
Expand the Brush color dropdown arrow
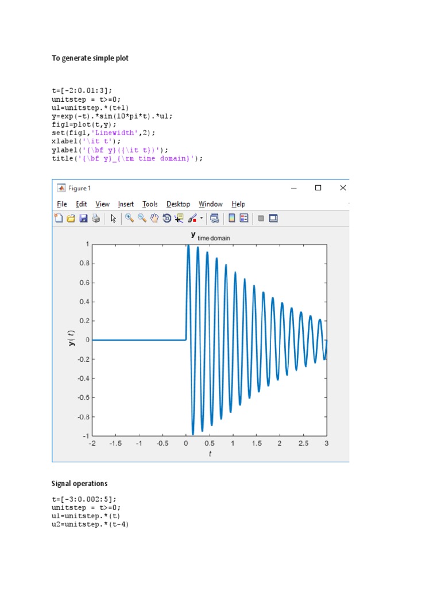click(202, 219)
